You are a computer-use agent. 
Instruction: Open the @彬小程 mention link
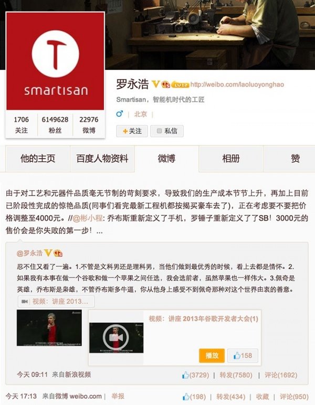click(x=88, y=218)
